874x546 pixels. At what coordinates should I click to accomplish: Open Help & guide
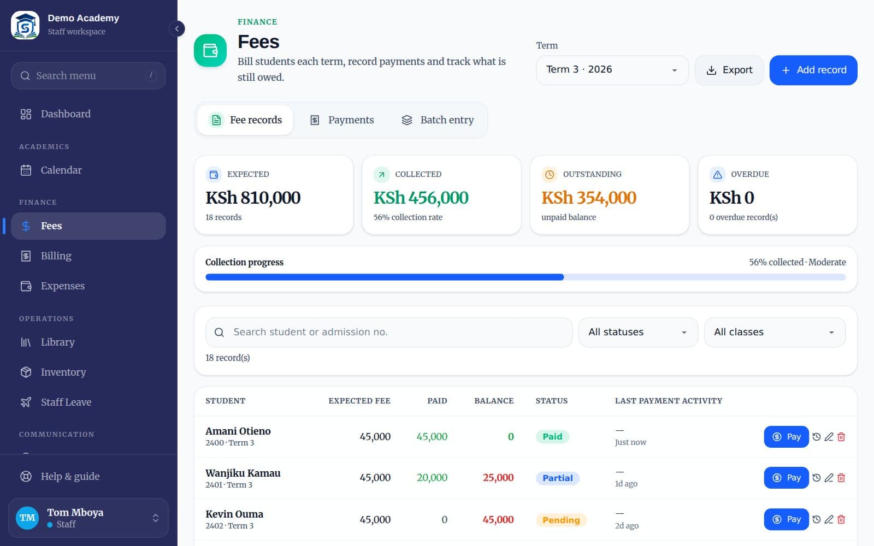coord(88,476)
